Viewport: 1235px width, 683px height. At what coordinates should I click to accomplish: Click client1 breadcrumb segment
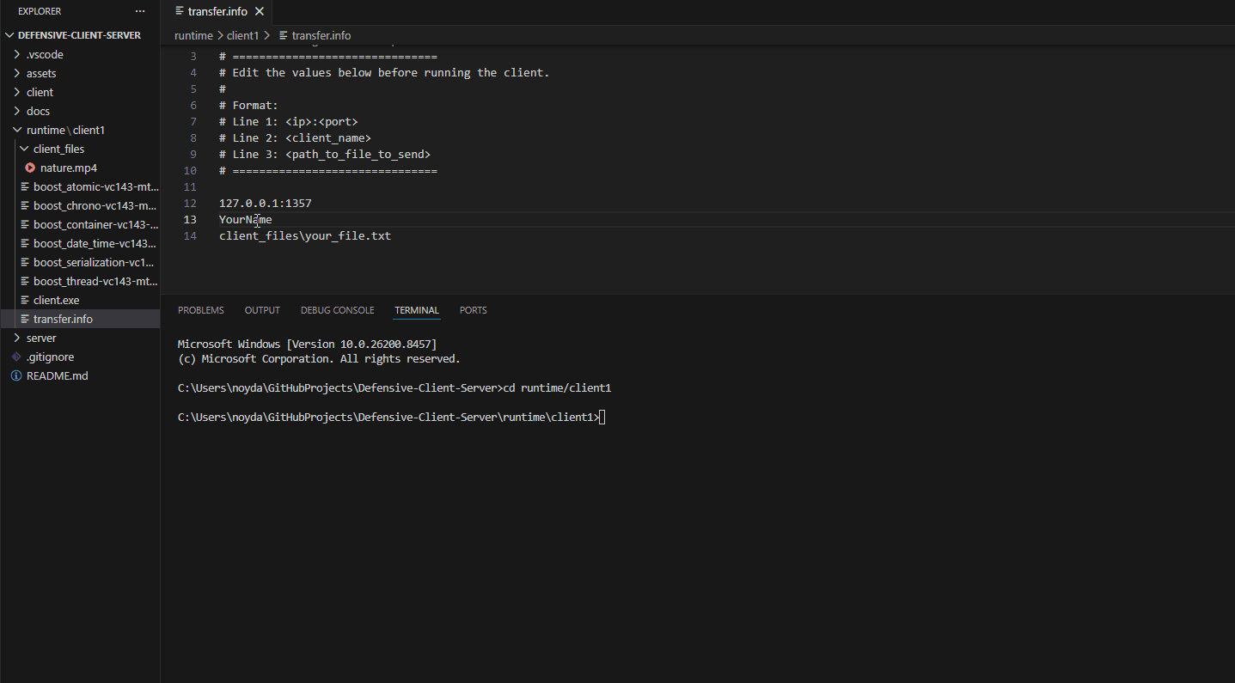[x=242, y=35]
